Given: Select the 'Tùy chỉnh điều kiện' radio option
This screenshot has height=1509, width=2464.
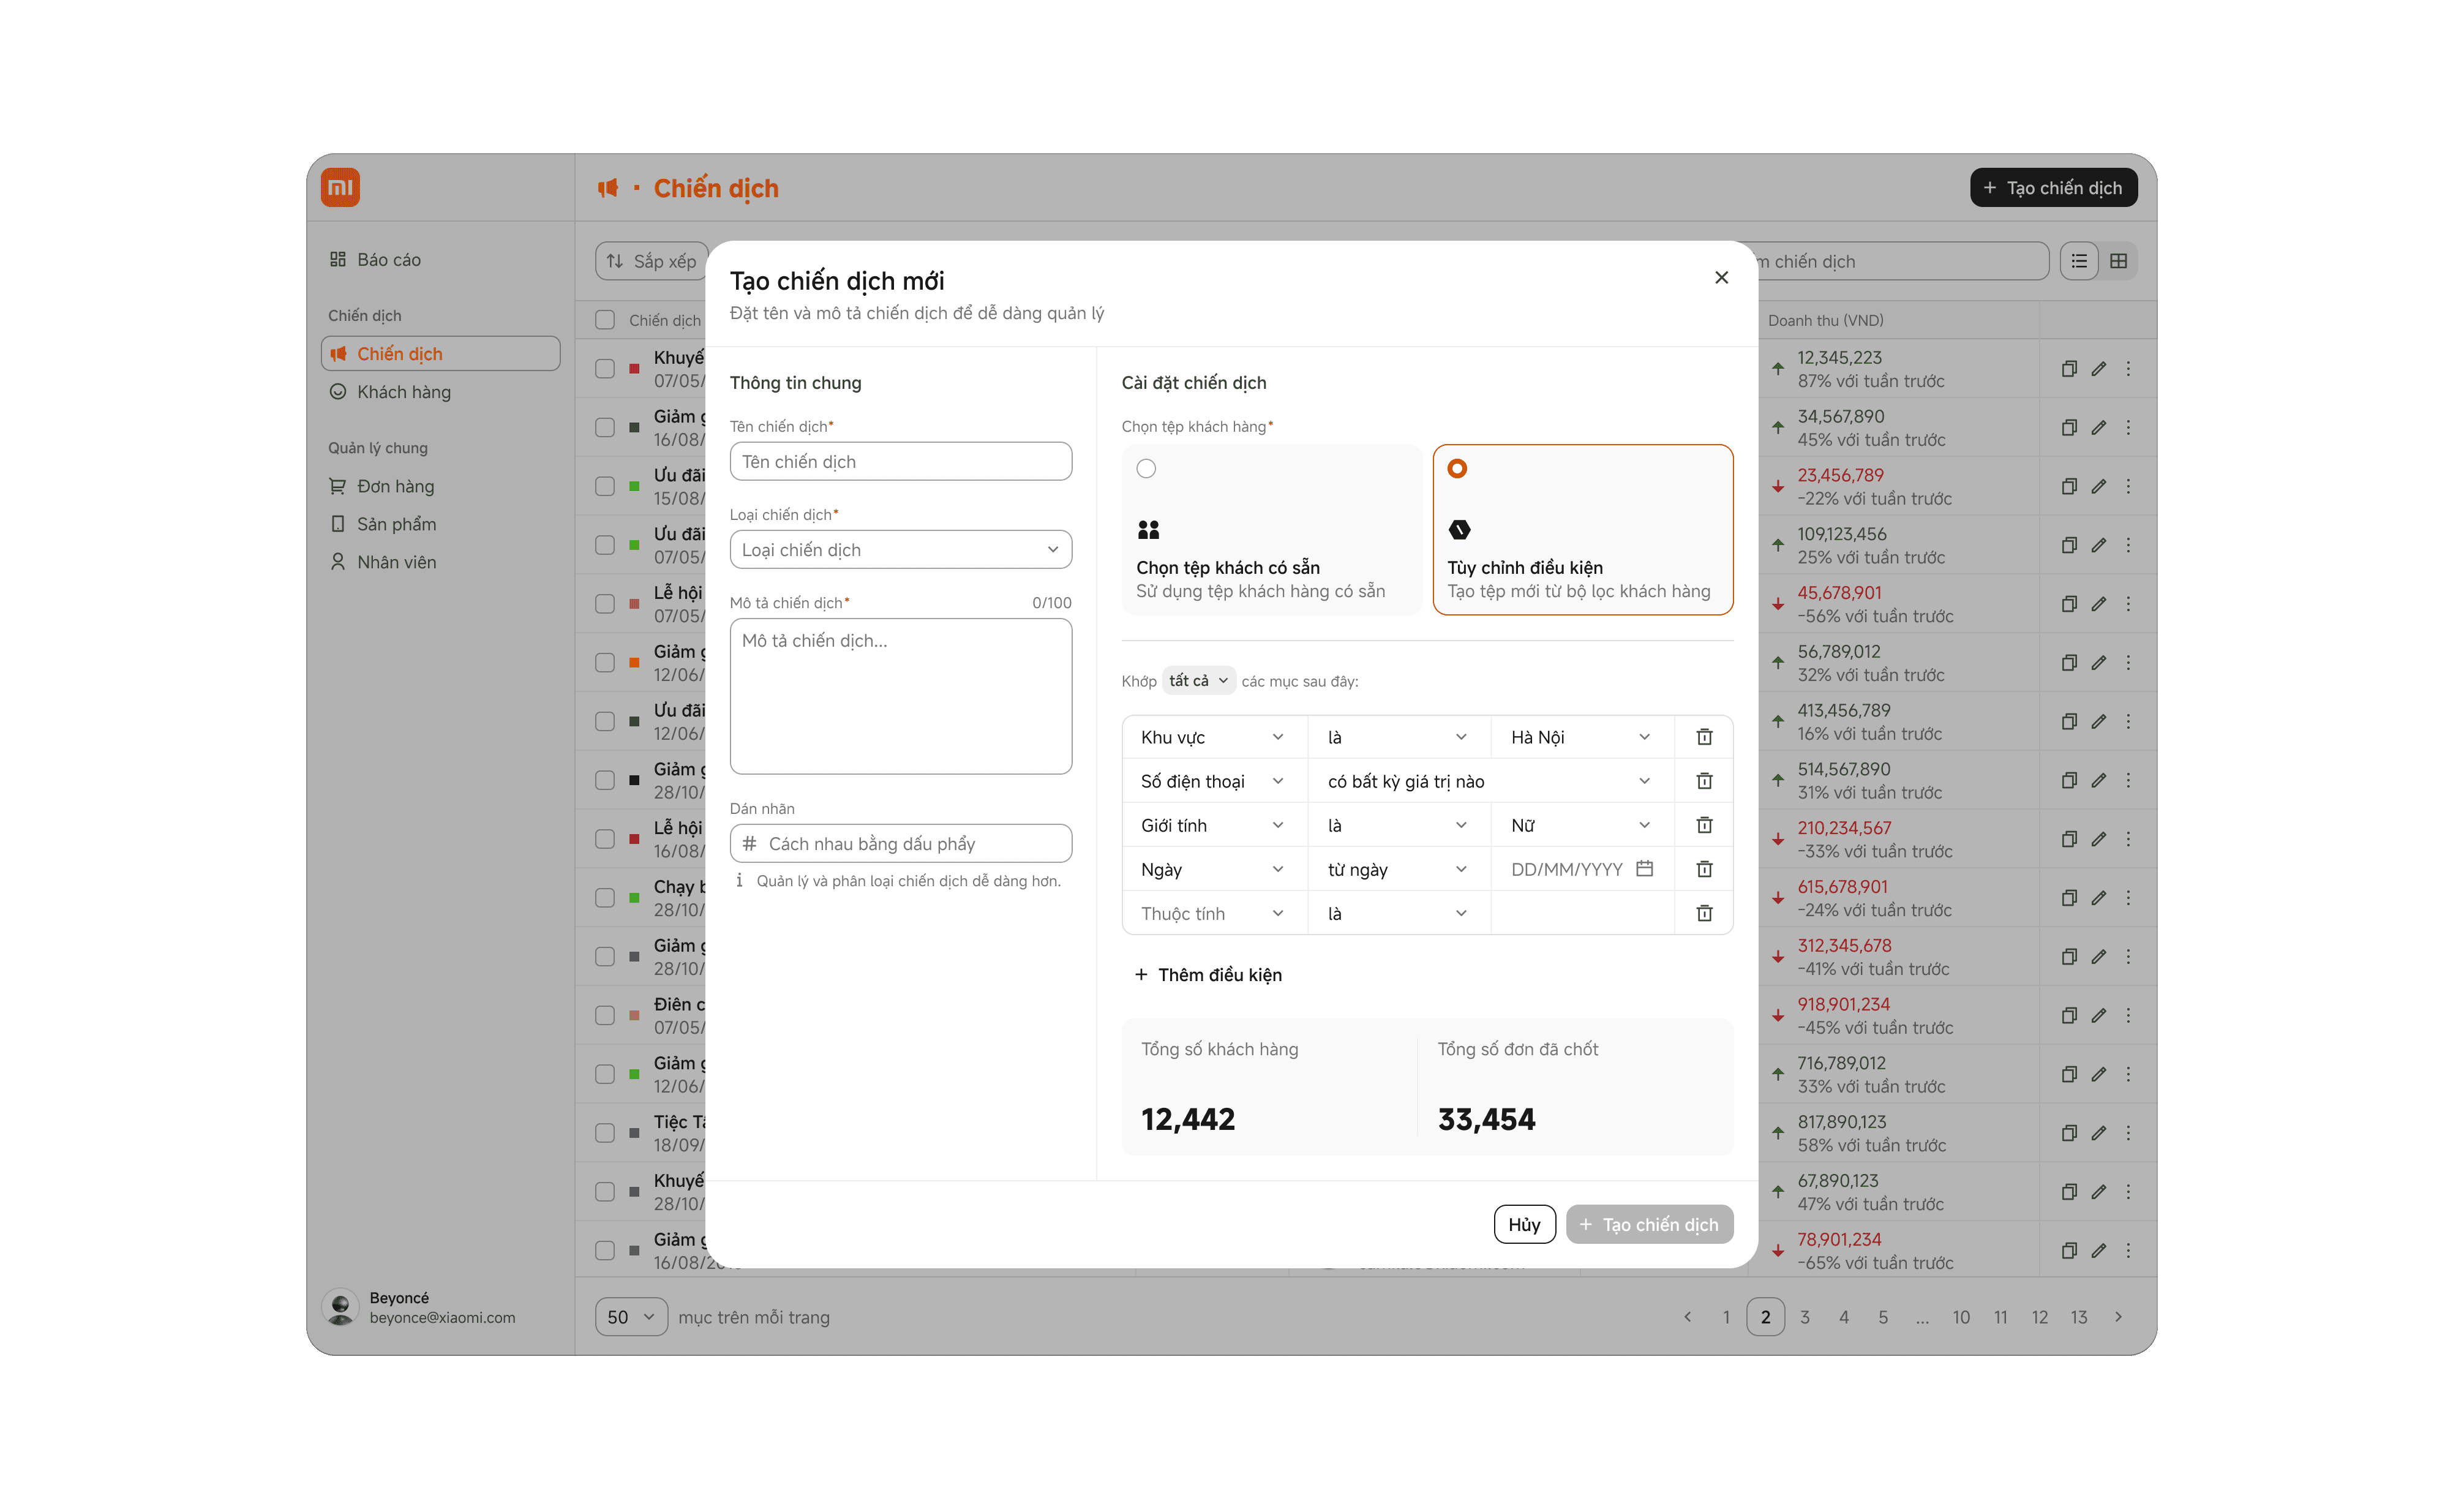Looking at the screenshot, I should click(x=1457, y=468).
